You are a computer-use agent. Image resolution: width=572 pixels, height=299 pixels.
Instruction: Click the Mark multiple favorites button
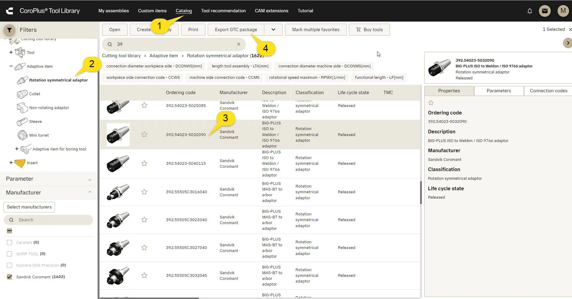point(316,30)
